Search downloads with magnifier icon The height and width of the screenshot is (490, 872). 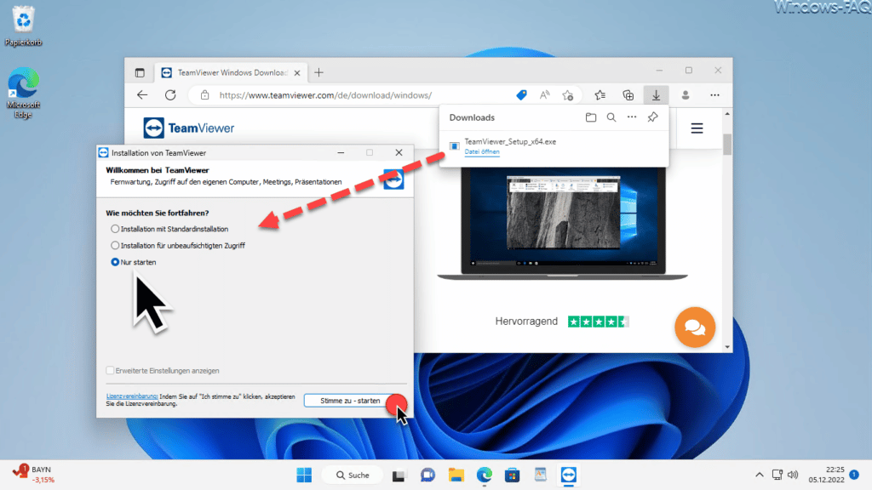(611, 117)
